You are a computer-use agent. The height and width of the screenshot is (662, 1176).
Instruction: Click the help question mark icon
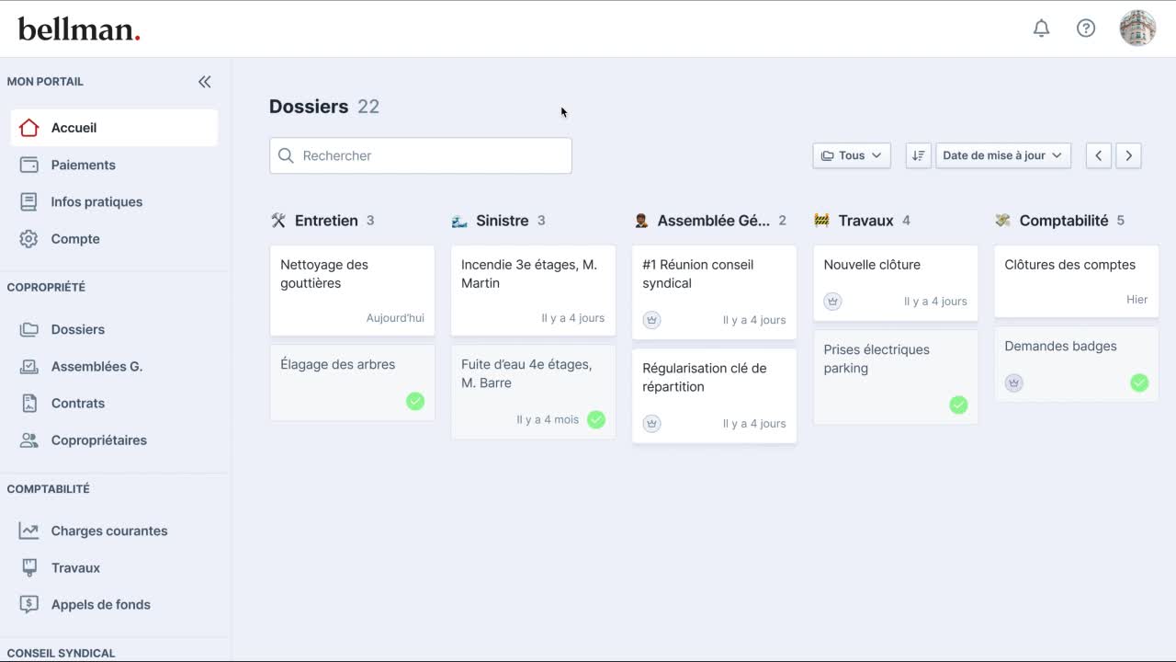point(1086,29)
